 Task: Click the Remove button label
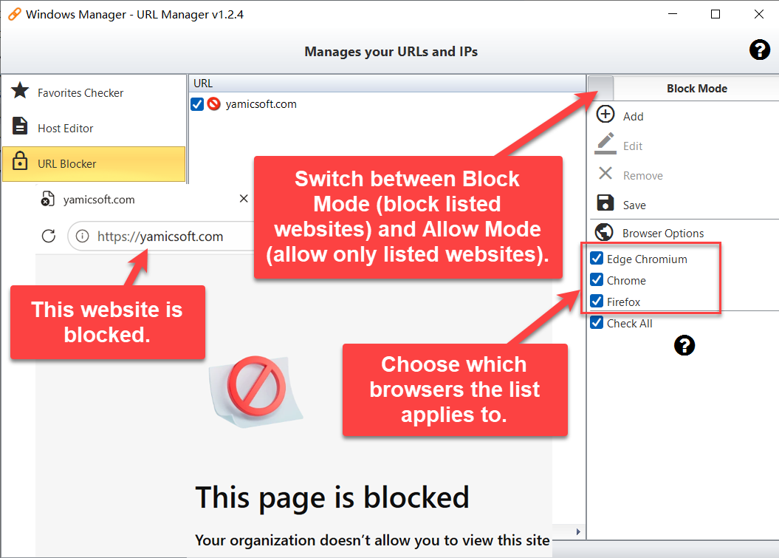pyautogui.click(x=643, y=176)
